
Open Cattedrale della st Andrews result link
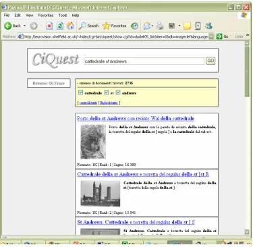[143, 174]
